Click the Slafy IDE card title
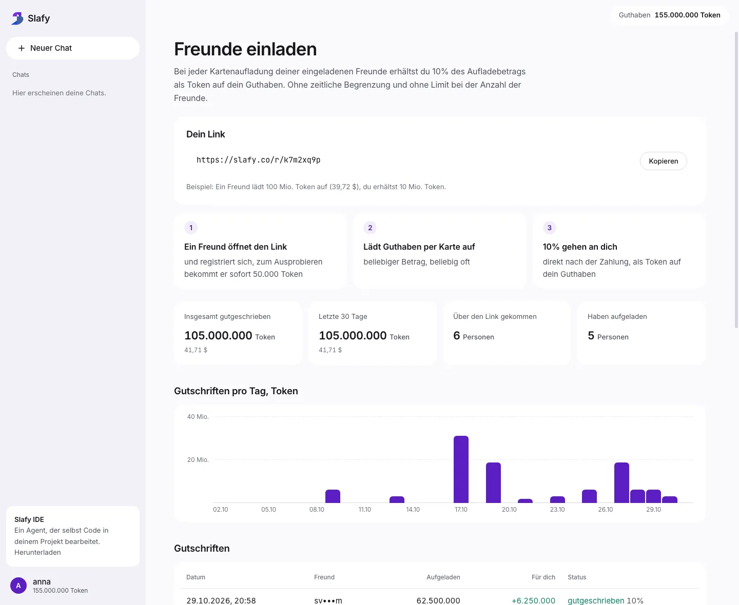The width and height of the screenshot is (739, 605). pyautogui.click(x=29, y=519)
